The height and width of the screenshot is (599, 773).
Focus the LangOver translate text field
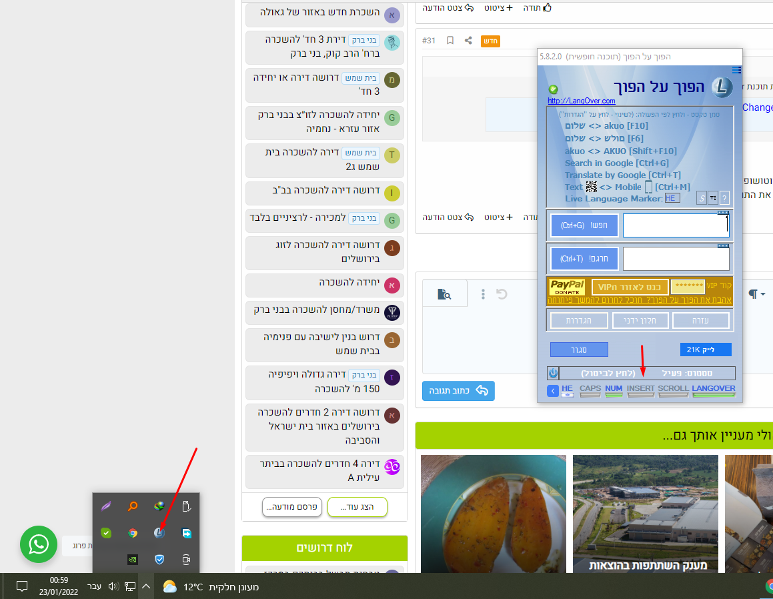(676, 259)
